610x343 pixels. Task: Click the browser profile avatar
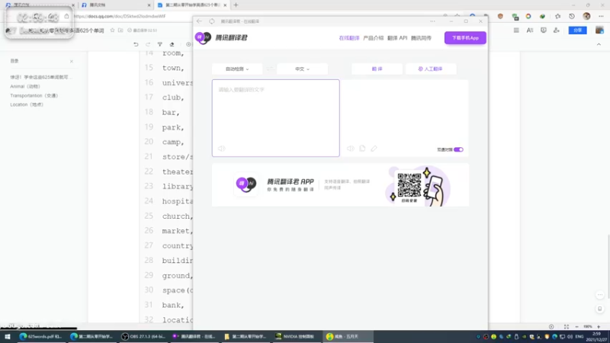(586, 16)
